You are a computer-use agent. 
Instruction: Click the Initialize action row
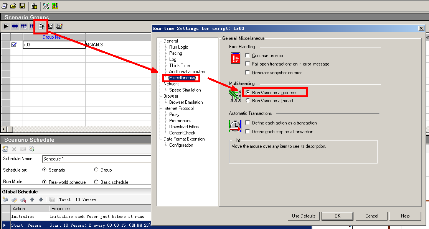(x=77, y=216)
